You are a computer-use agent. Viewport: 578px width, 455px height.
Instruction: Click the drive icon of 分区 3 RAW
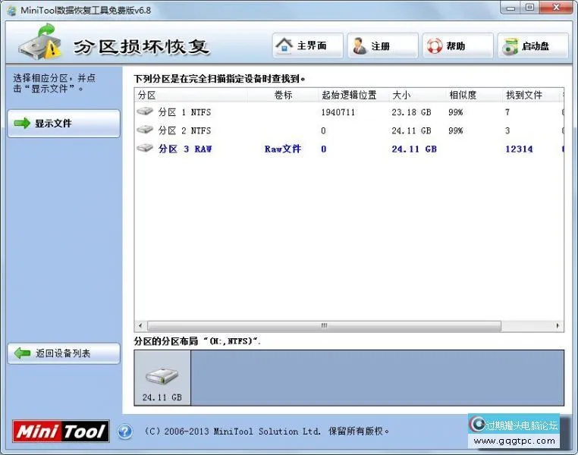[145, 148]
